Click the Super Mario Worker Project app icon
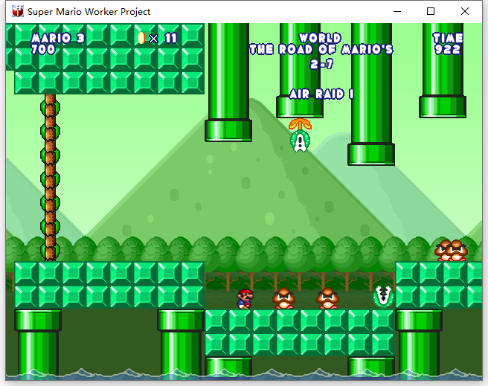This screenshot has height=386, width=488. point(18,11)
